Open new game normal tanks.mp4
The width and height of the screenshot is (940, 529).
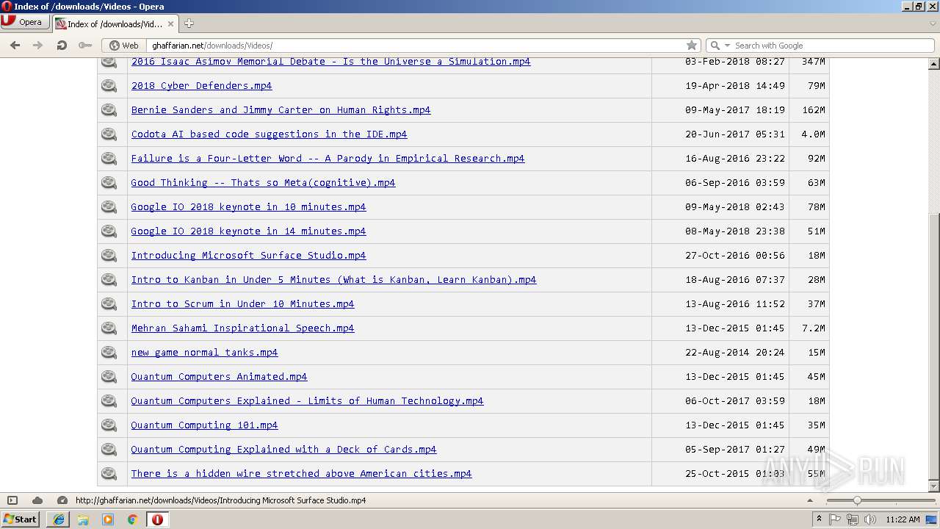(204, 353)
